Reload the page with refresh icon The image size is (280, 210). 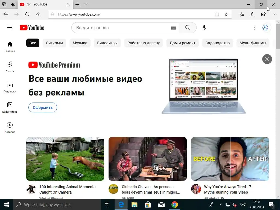[x=27, y=14]
